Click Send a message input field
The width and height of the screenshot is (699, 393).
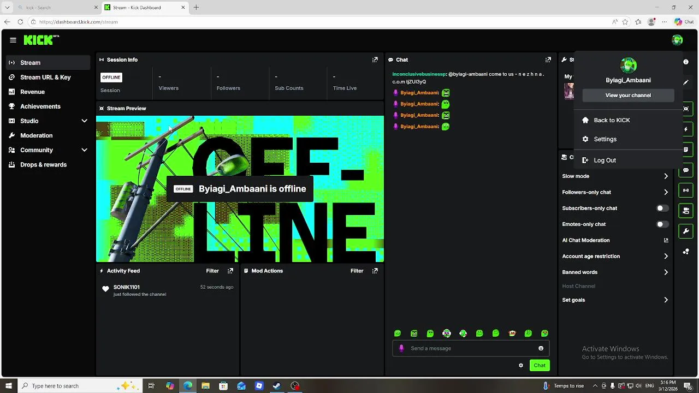[x=471, y=348]
